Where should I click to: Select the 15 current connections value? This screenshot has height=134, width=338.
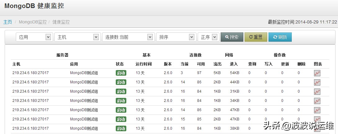tap(183, 119)
